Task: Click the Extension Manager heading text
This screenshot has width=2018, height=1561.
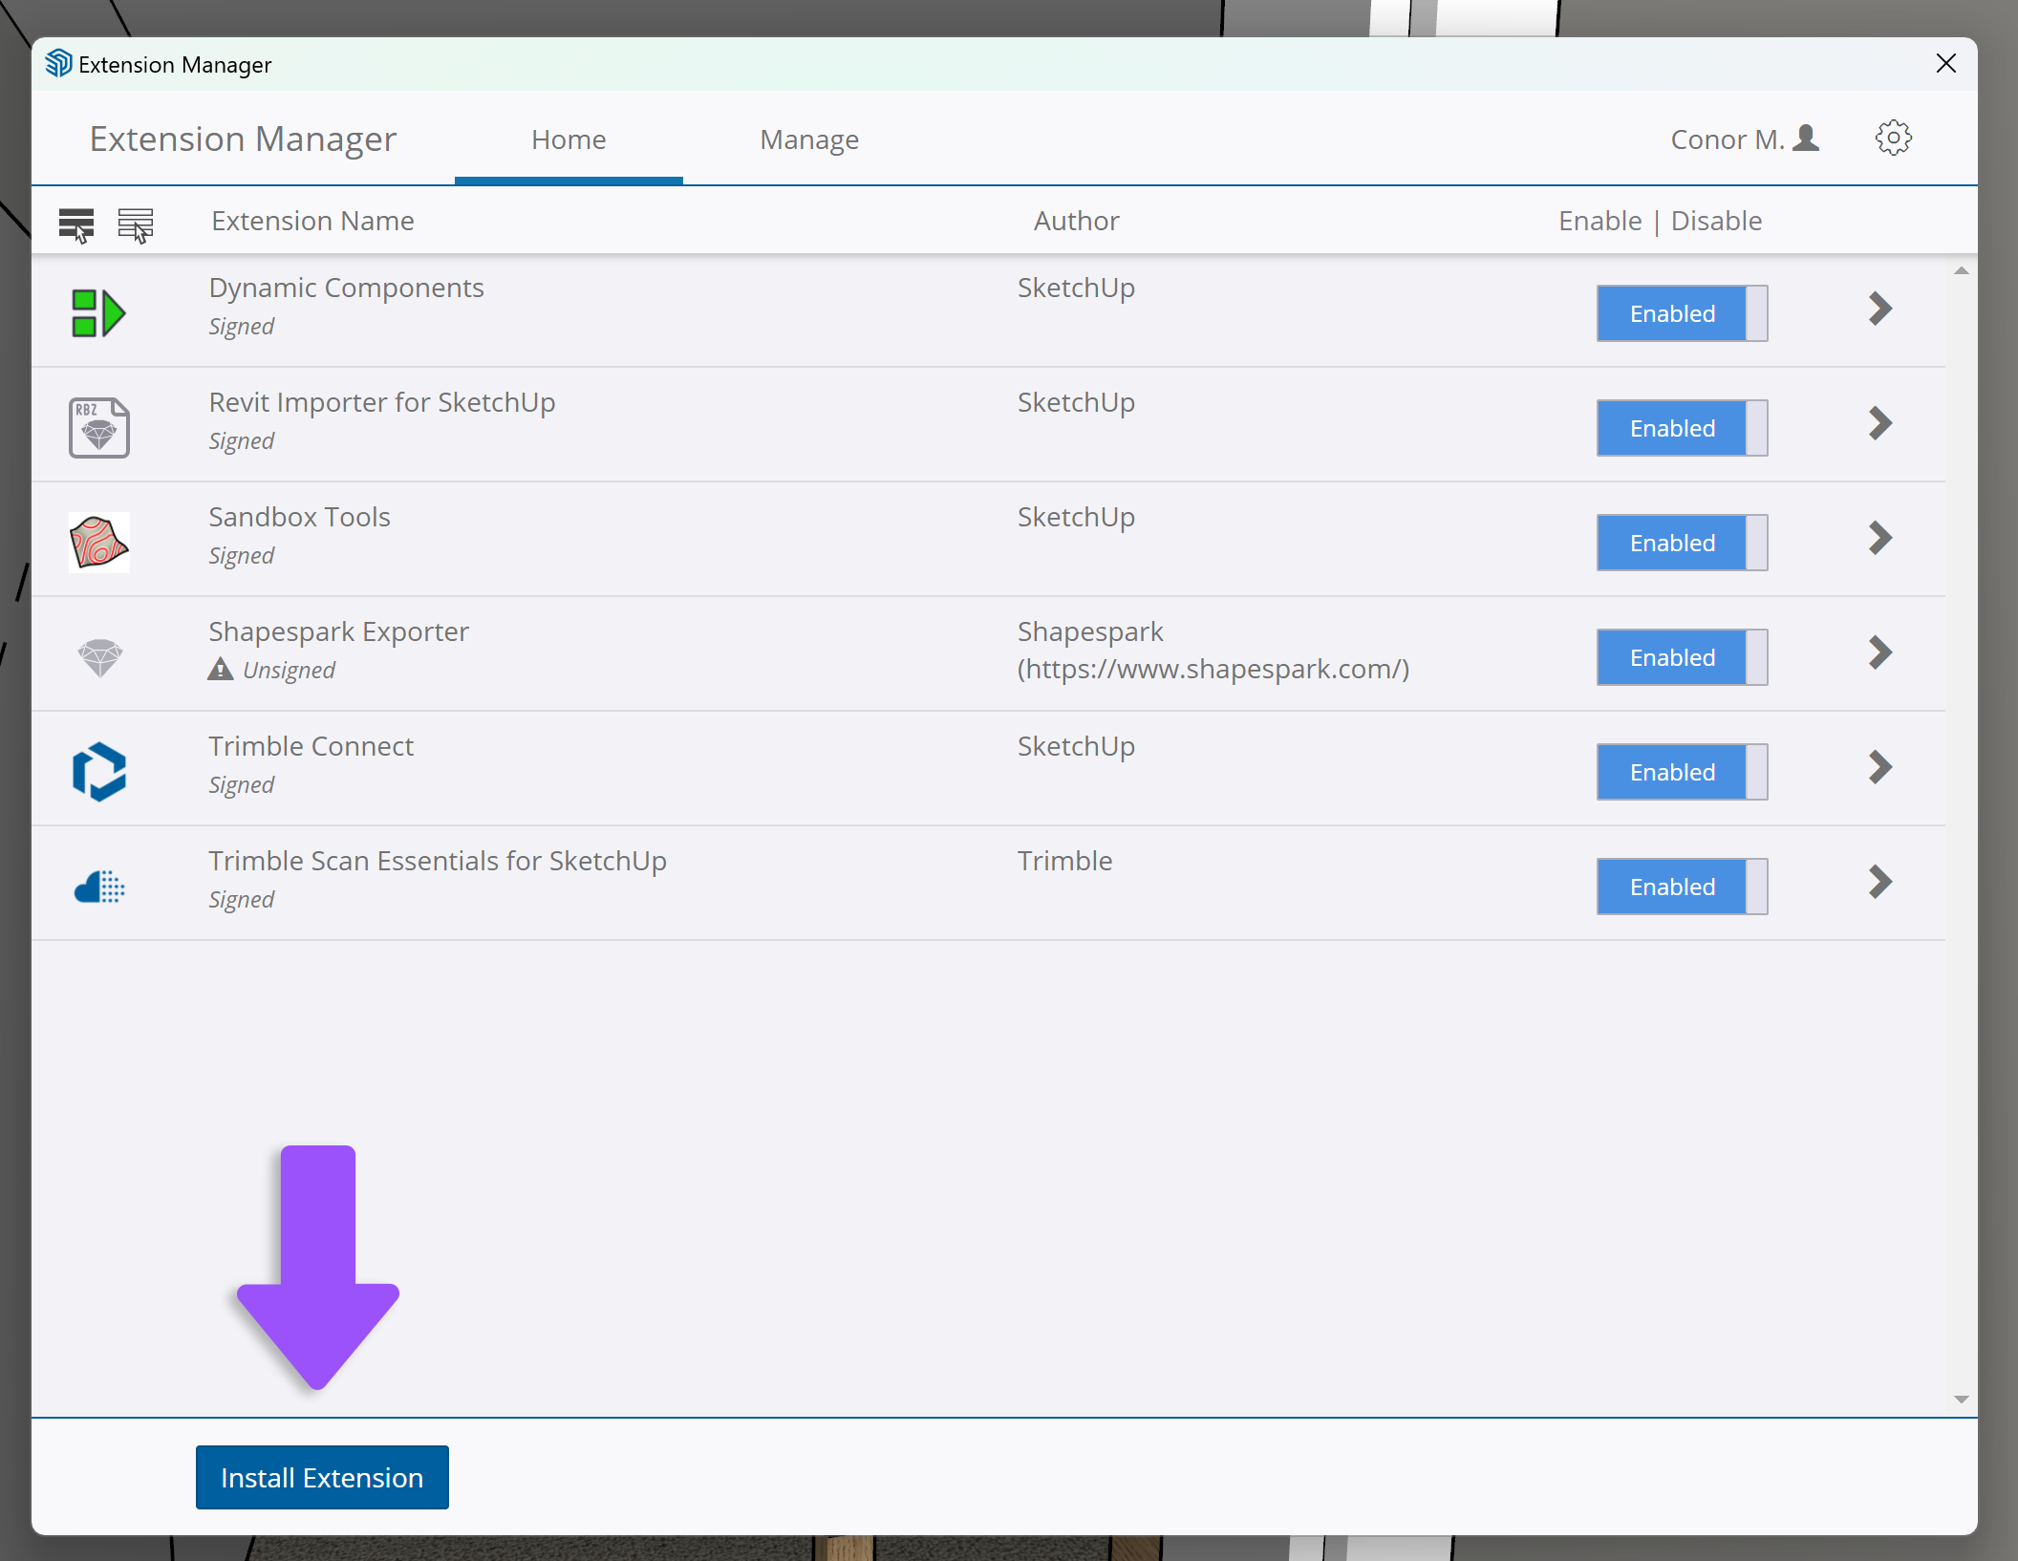Action: coord(243,139)
